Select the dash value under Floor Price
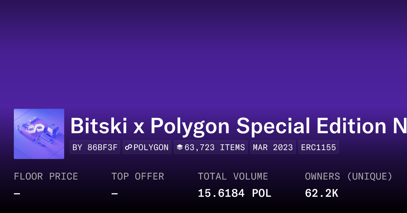The image size is (407, 213). point(17,194)
